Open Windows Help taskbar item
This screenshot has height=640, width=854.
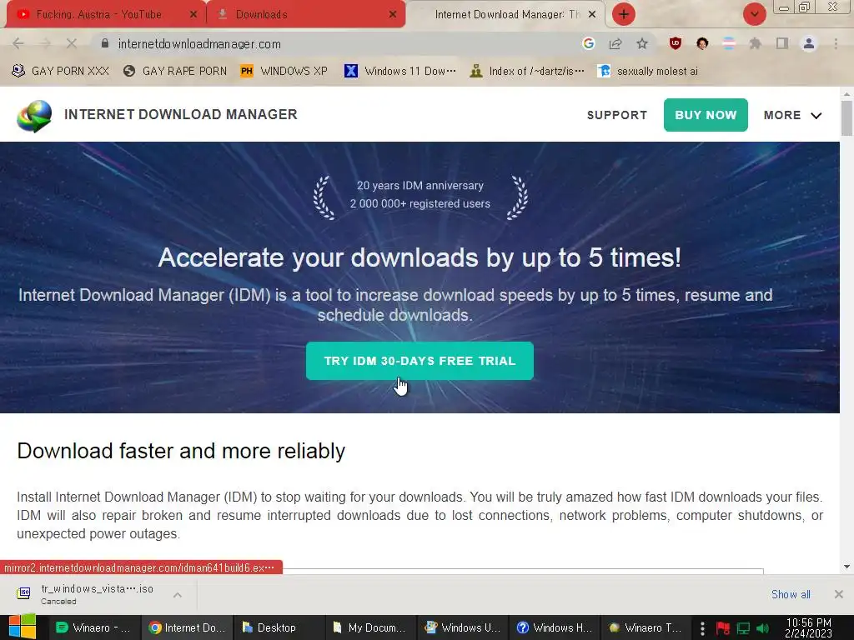[555, 627]
